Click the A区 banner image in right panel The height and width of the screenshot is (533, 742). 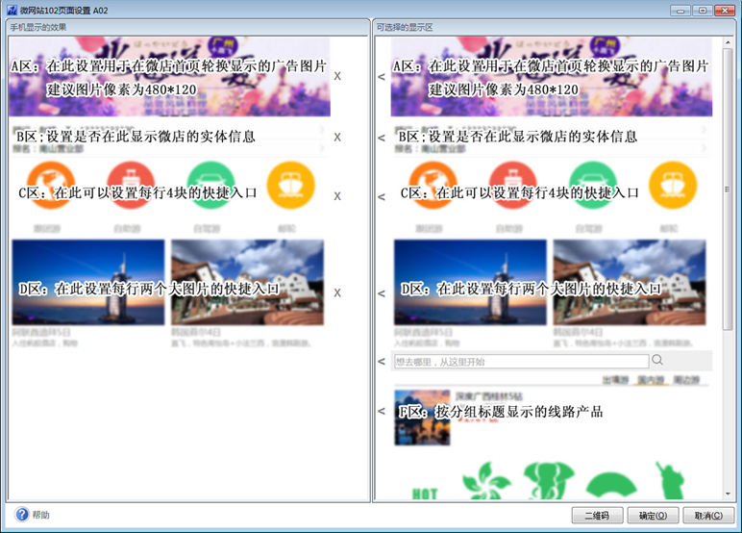pyautogui.click(x=552, y=77)
